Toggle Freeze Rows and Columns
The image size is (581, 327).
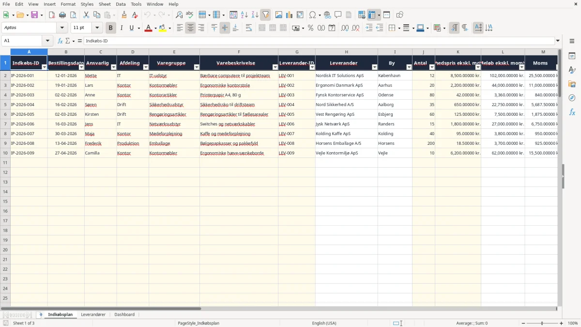tap(372, 15)
